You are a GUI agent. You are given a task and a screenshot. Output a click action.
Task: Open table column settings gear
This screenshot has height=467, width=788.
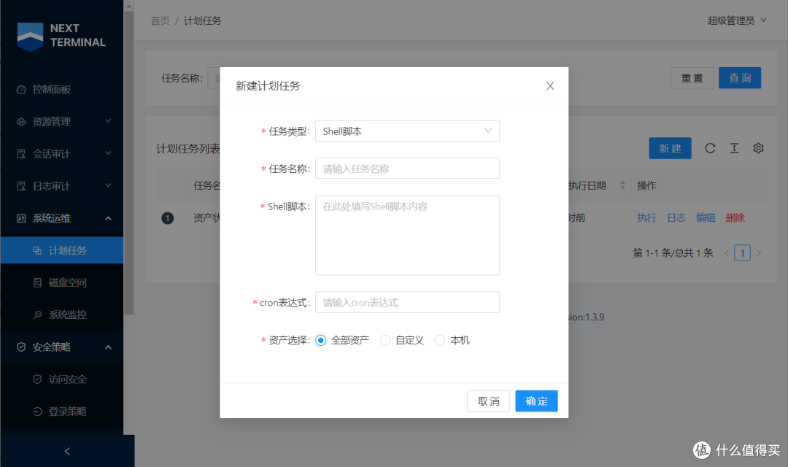758,148
